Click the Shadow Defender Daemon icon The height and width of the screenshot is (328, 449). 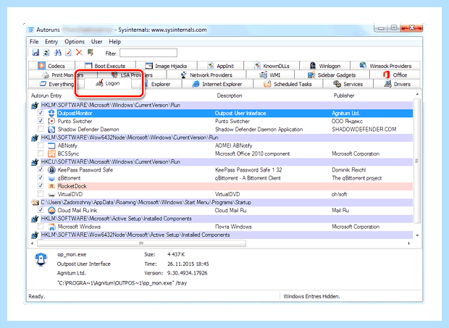coord(51,130)
